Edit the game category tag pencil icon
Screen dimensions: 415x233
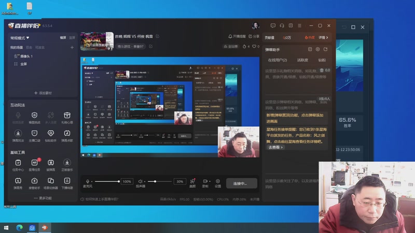coord(150,47)
